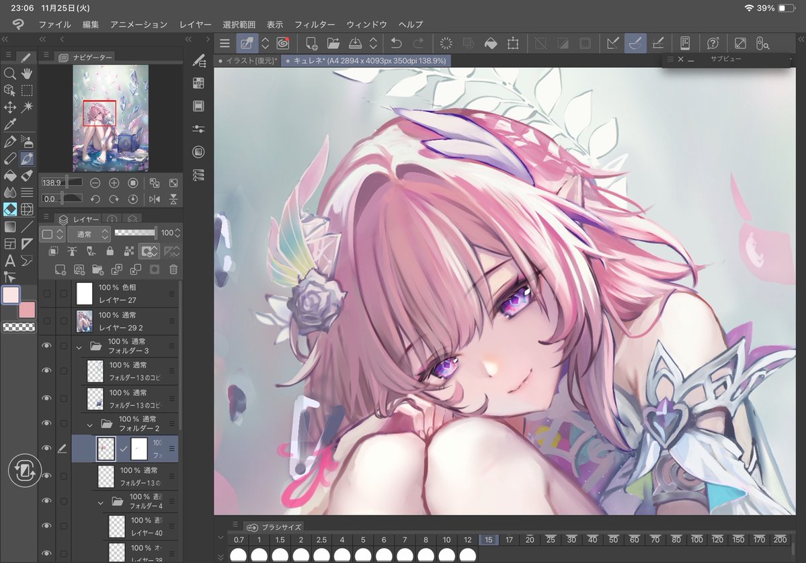The image size is (806, 563).
Task: Select brush size 0.7
Action: tap(239, 540)
